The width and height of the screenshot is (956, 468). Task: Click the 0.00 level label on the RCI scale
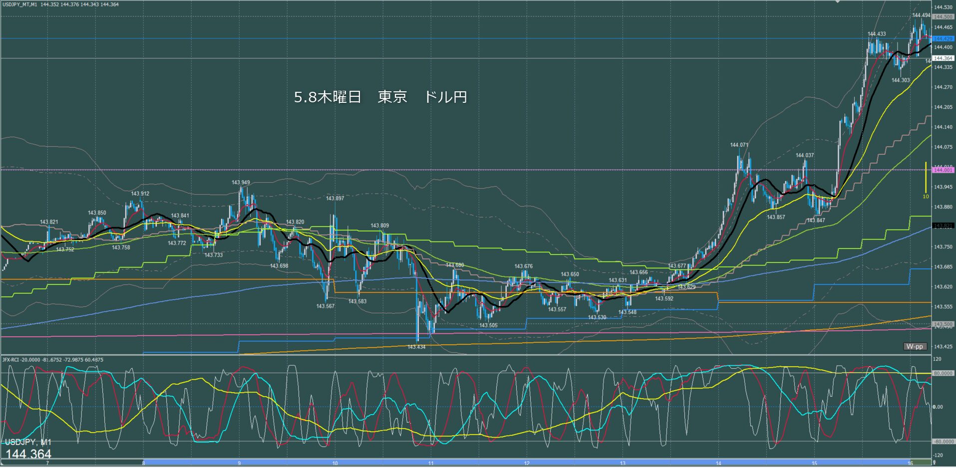click(x=939, y=407)
